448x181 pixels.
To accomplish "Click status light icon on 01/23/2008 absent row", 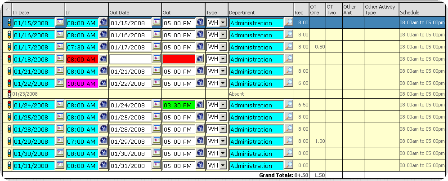I will [x=8, y=94].
